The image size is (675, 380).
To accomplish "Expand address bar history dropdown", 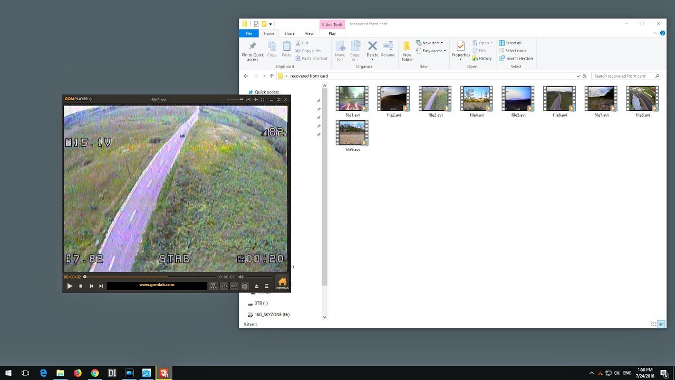I will pyautogui.click(x=578, y=76).
